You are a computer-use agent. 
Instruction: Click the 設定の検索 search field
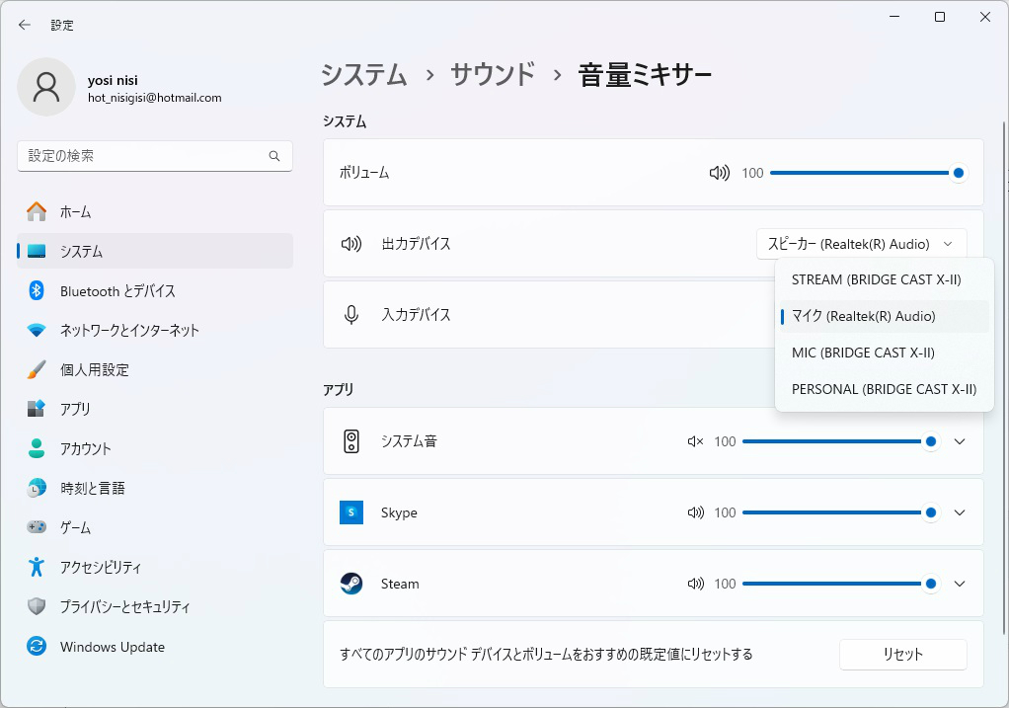143,156
